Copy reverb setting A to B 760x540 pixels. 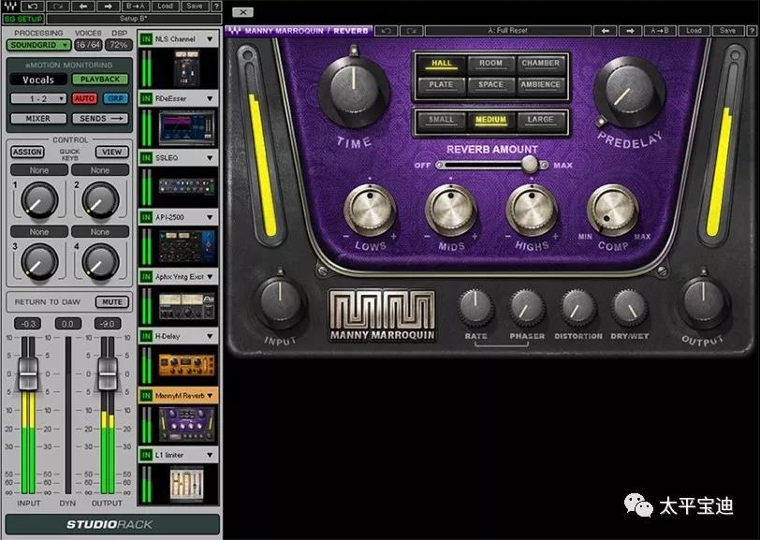(660, 31)
